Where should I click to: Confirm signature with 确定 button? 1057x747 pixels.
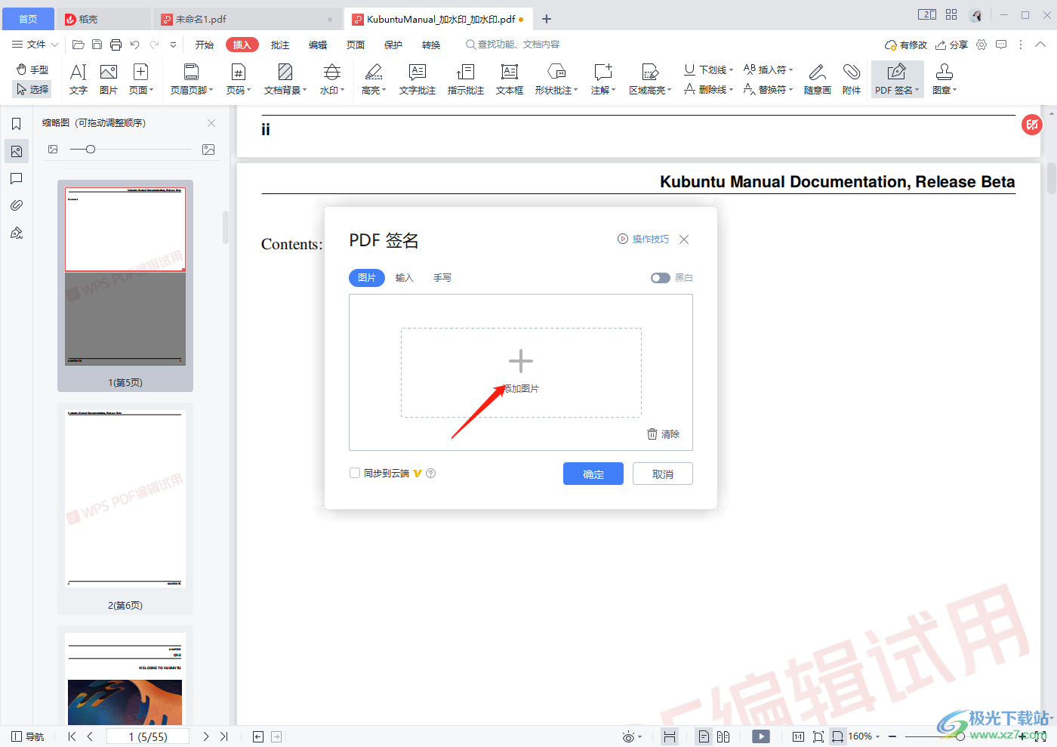[593, 474]
